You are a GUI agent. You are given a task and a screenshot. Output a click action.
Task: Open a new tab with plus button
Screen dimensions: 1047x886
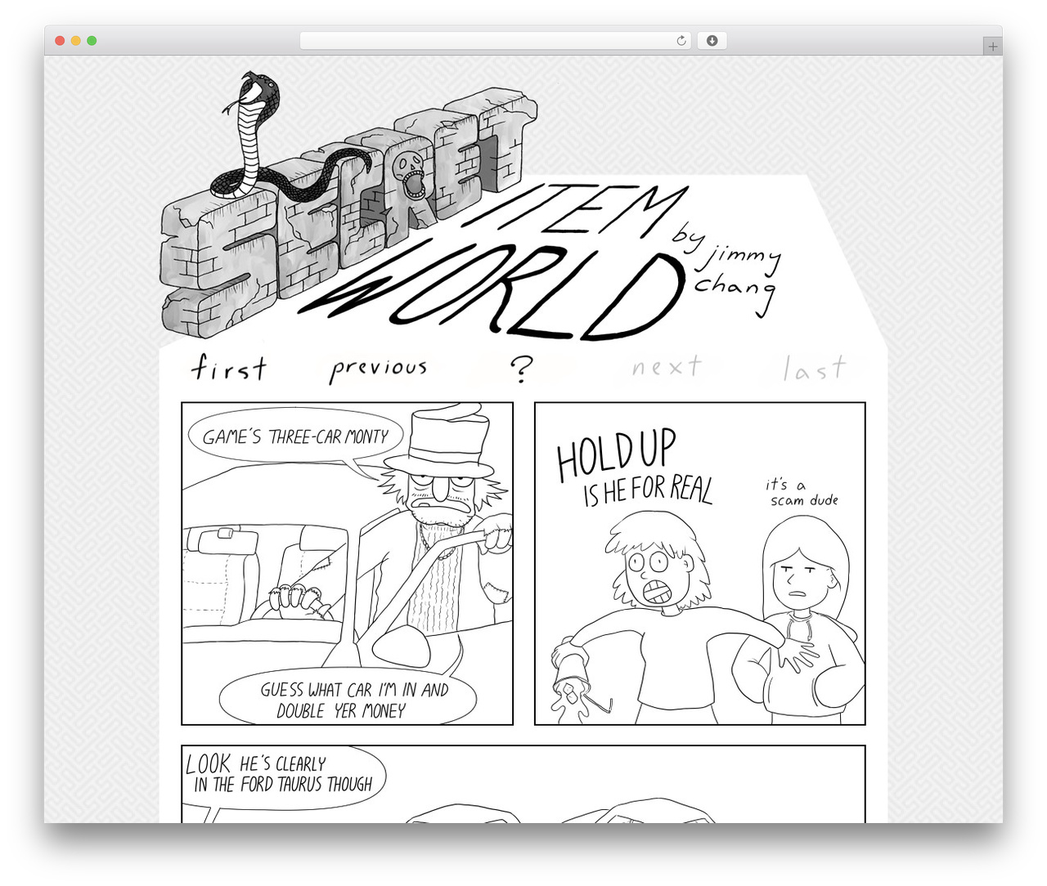[x=992, y=47]
